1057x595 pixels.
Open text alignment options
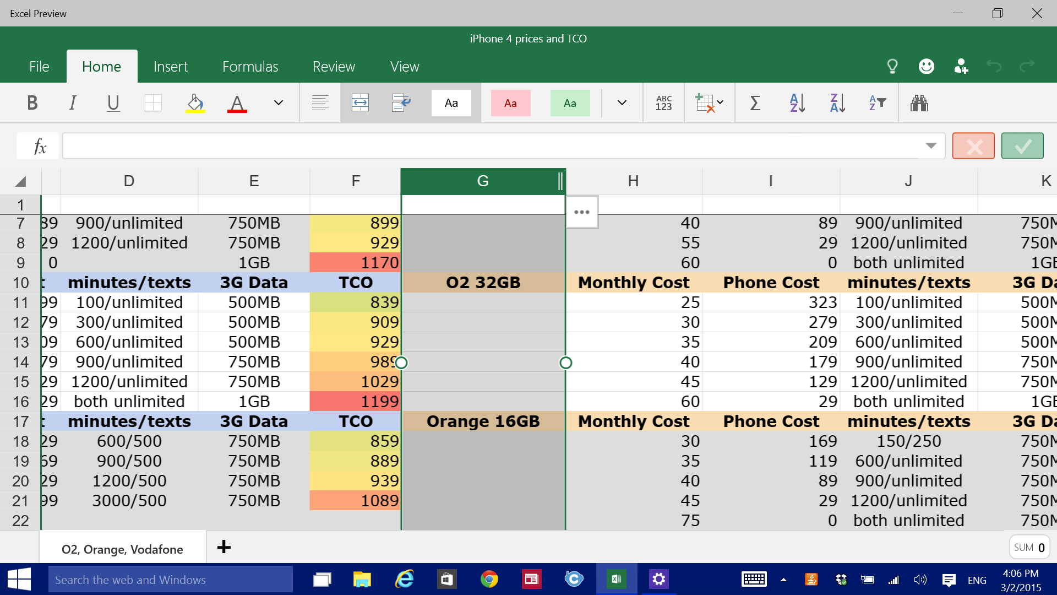[x=320, y=103]
